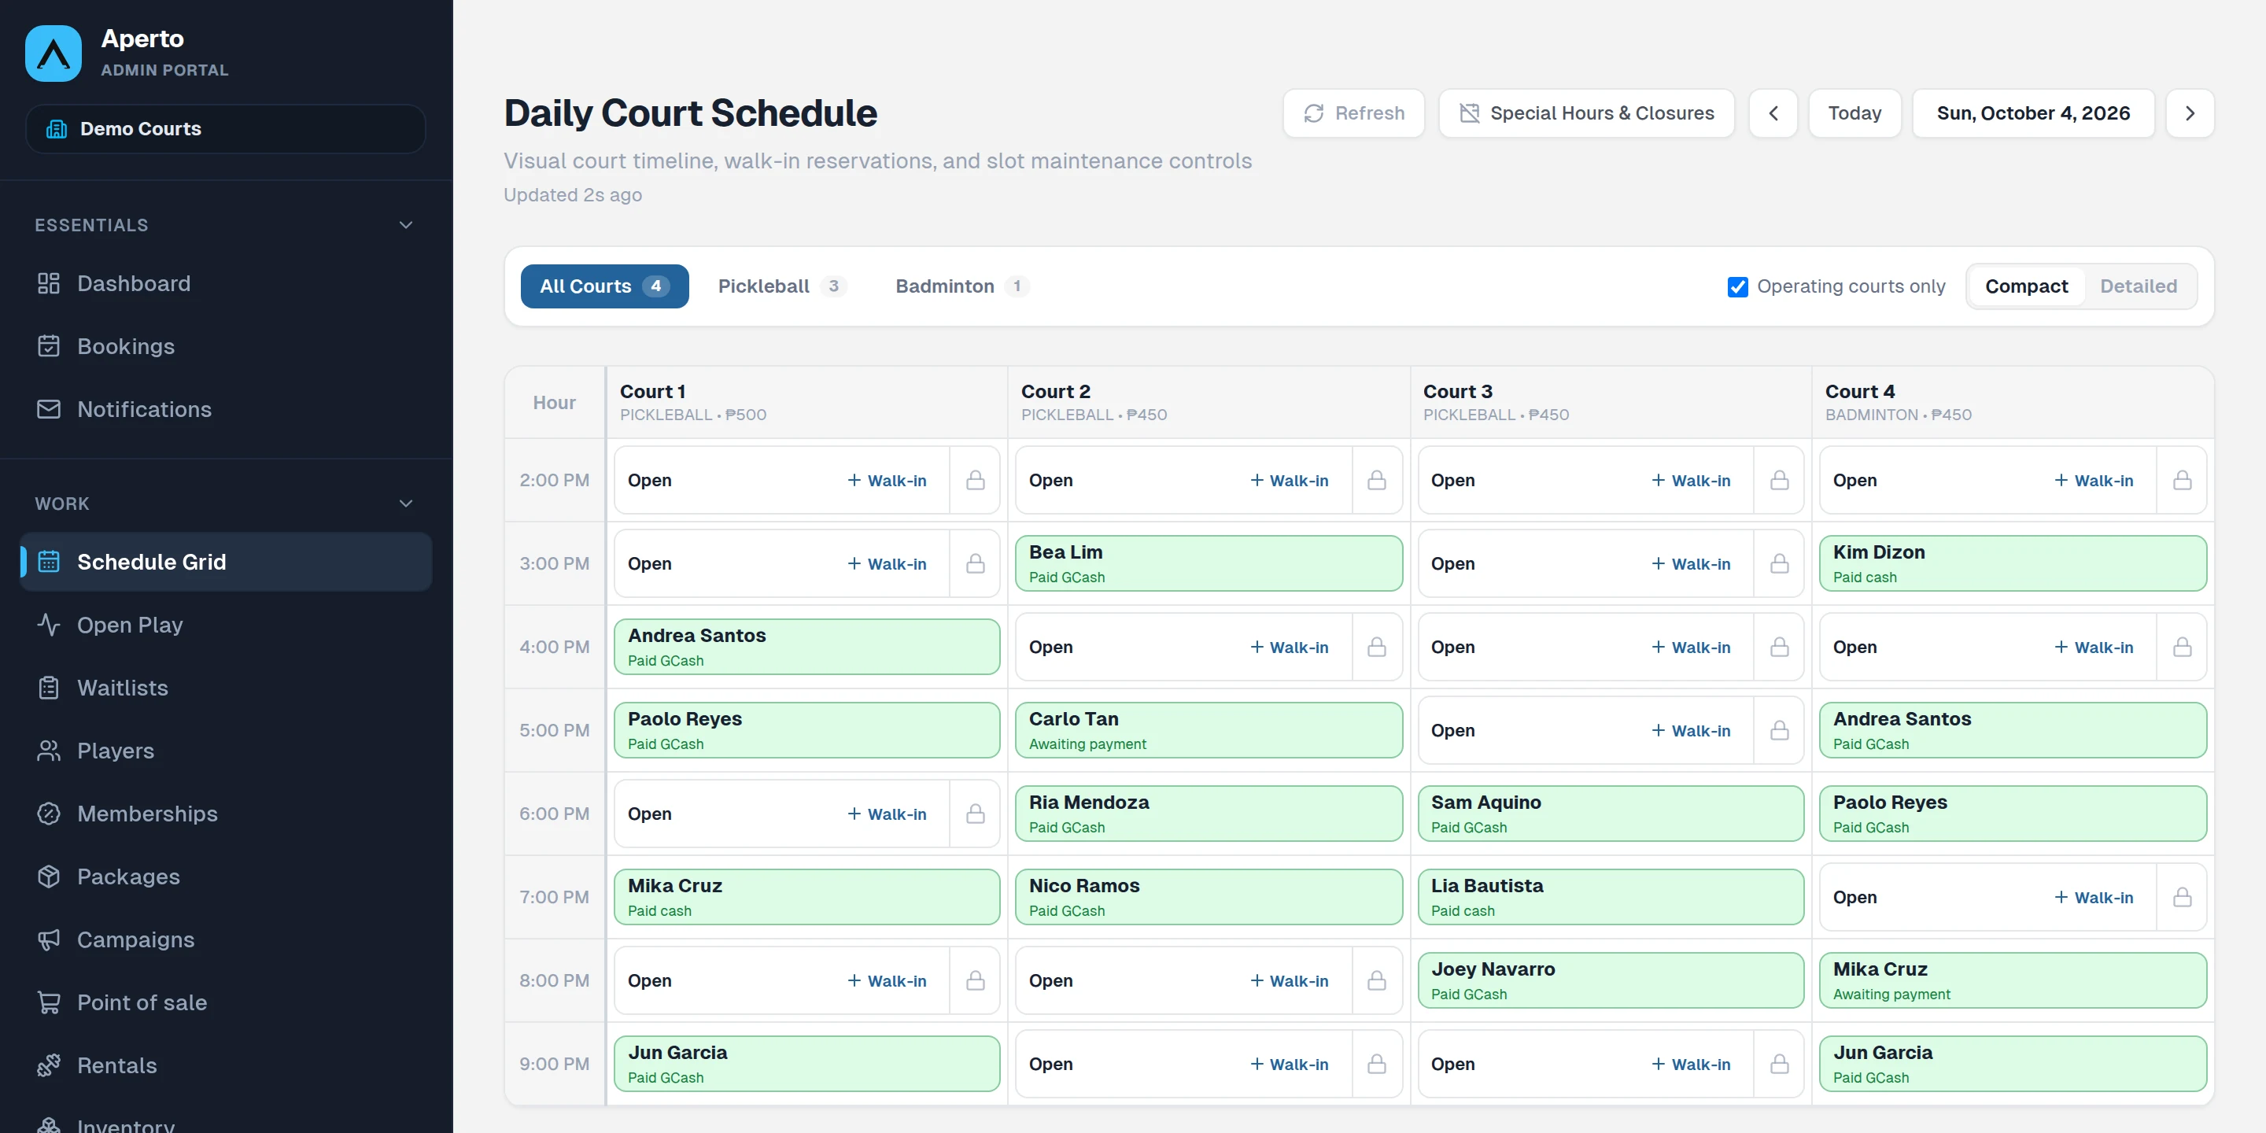The height and width of the screenshot is (1133, 2266).
Task: Collapse the Work section chevron
Action: [x=405, y=504]
